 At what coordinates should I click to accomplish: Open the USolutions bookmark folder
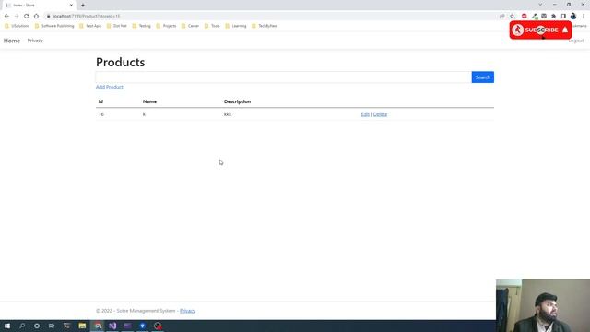coord(17,26)
